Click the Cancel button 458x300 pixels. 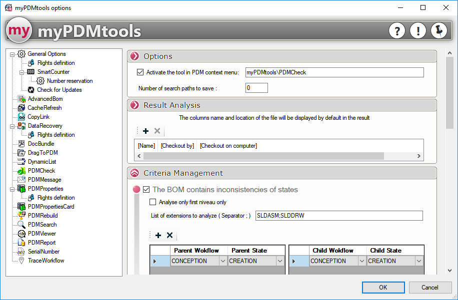click(x=430, y=288)
